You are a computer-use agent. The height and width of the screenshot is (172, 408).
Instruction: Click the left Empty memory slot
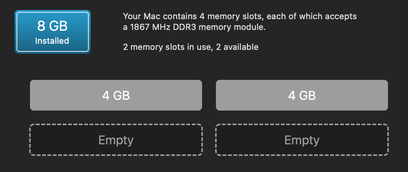click(116, 140)
